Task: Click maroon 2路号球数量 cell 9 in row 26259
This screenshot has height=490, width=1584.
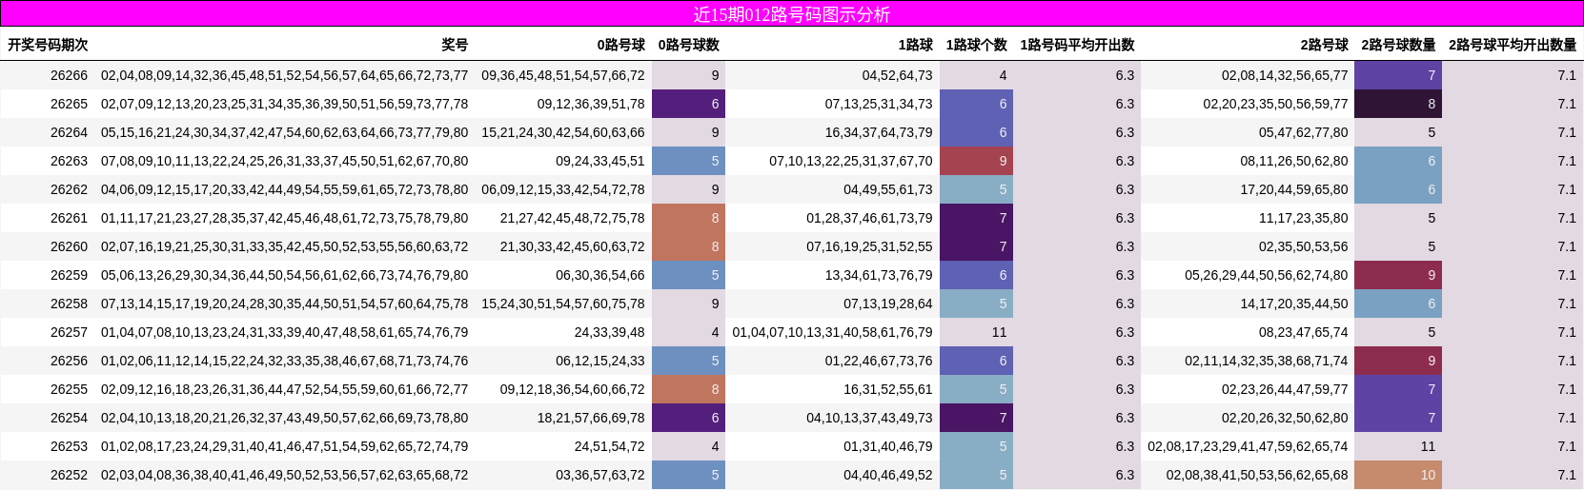Action: (1398, 275)
